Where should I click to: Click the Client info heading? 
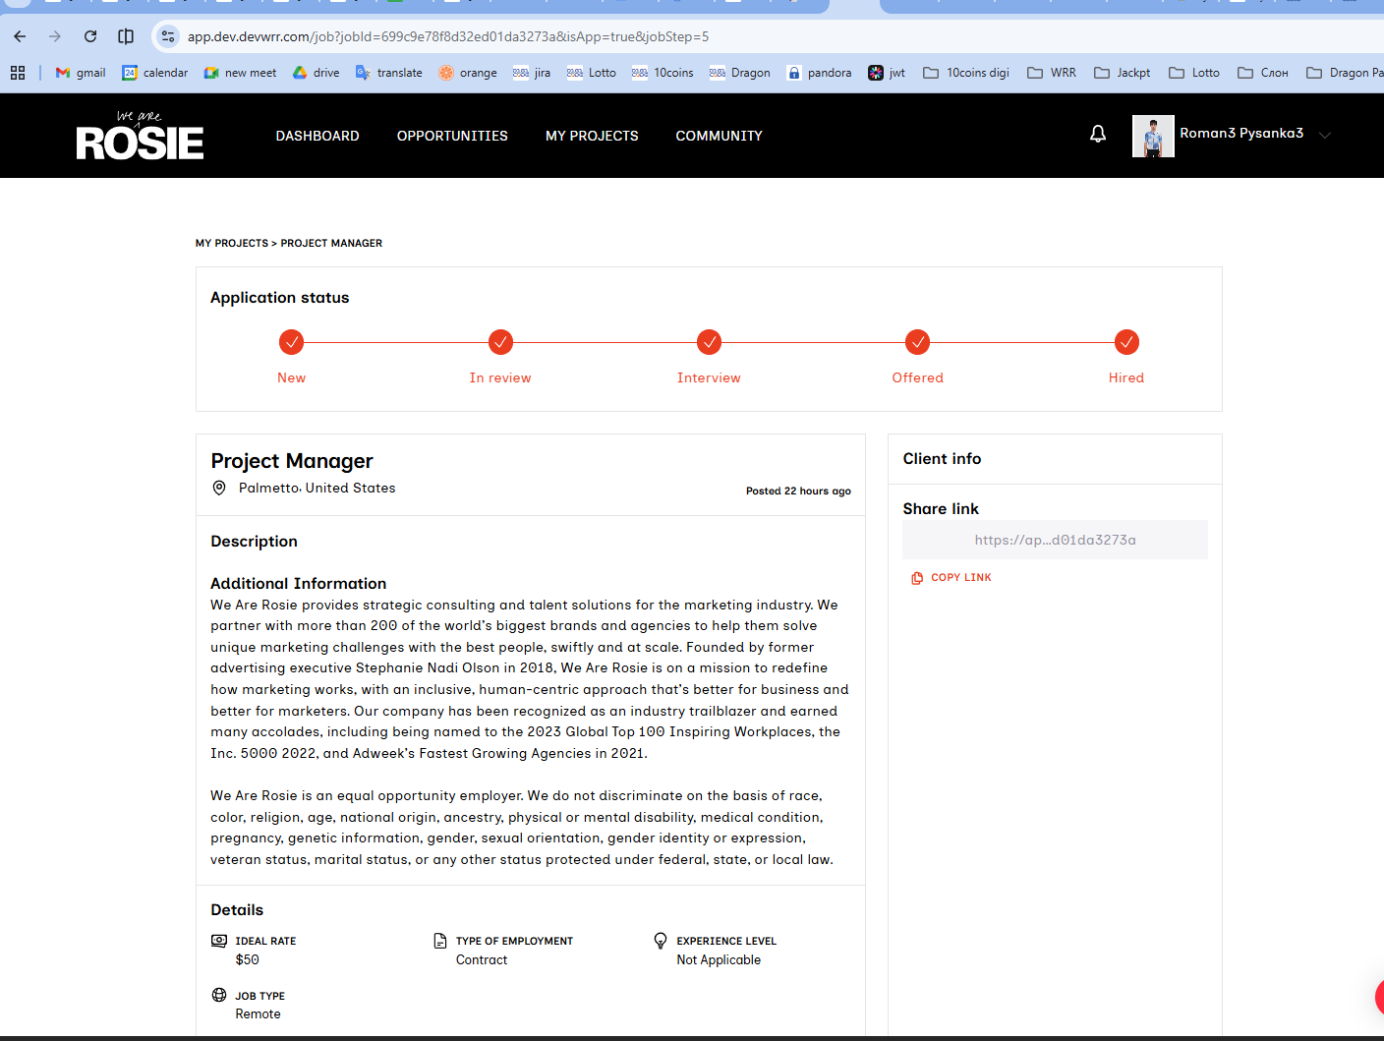coord(942,459)
